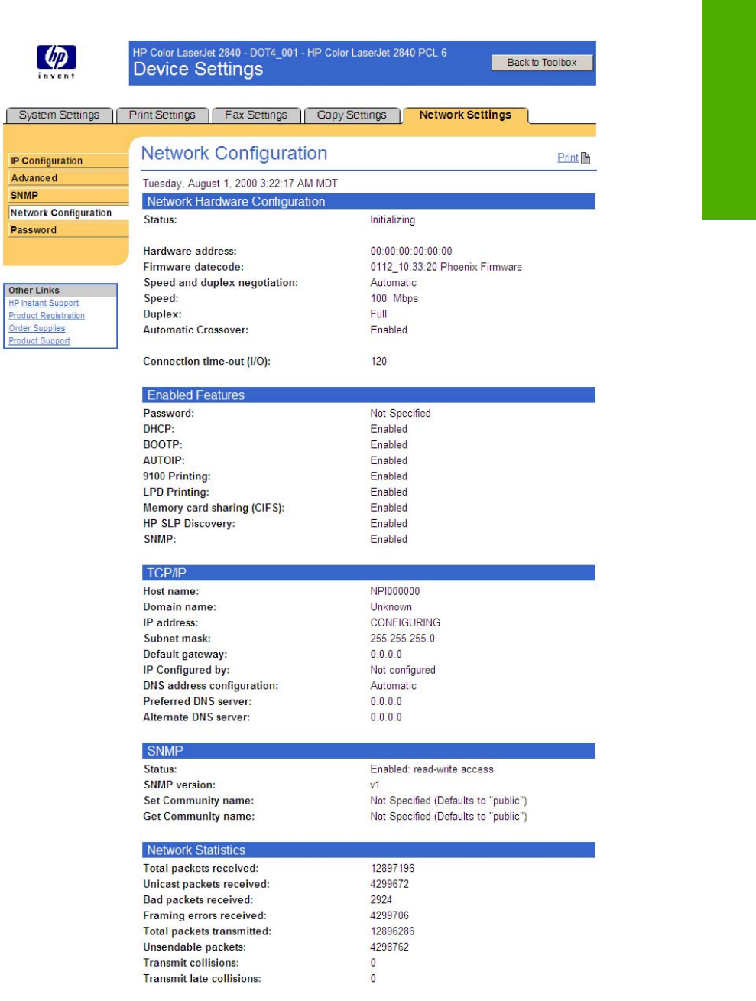
Task: Click Network Hardware Configuration section header
Action: pyautogui.click(x=368, y=202)
